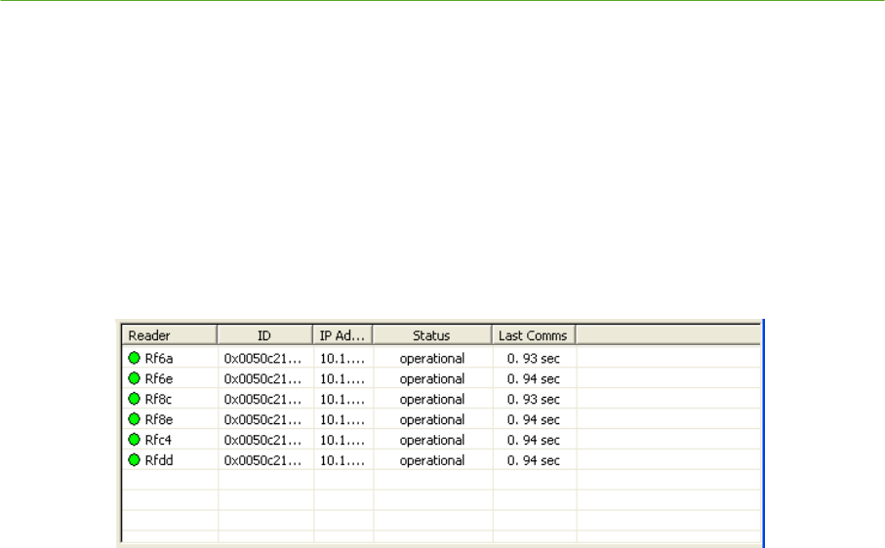Select reader Rf6e
The image size is (885, 548).
pos(159,379)
